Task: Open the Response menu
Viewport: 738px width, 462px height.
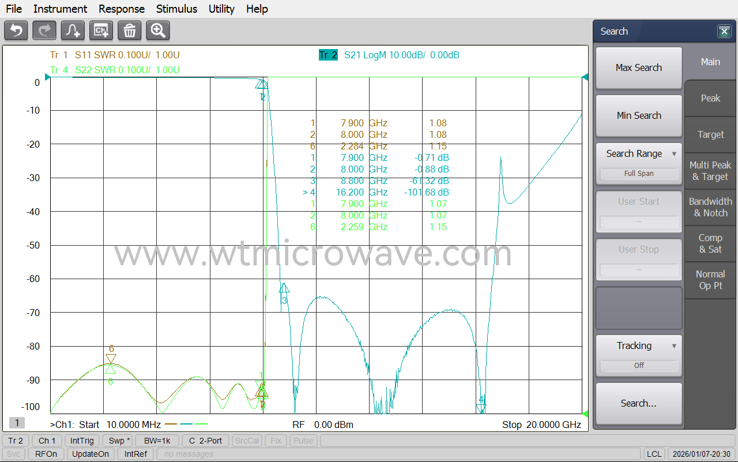Action: click(121, 9)
